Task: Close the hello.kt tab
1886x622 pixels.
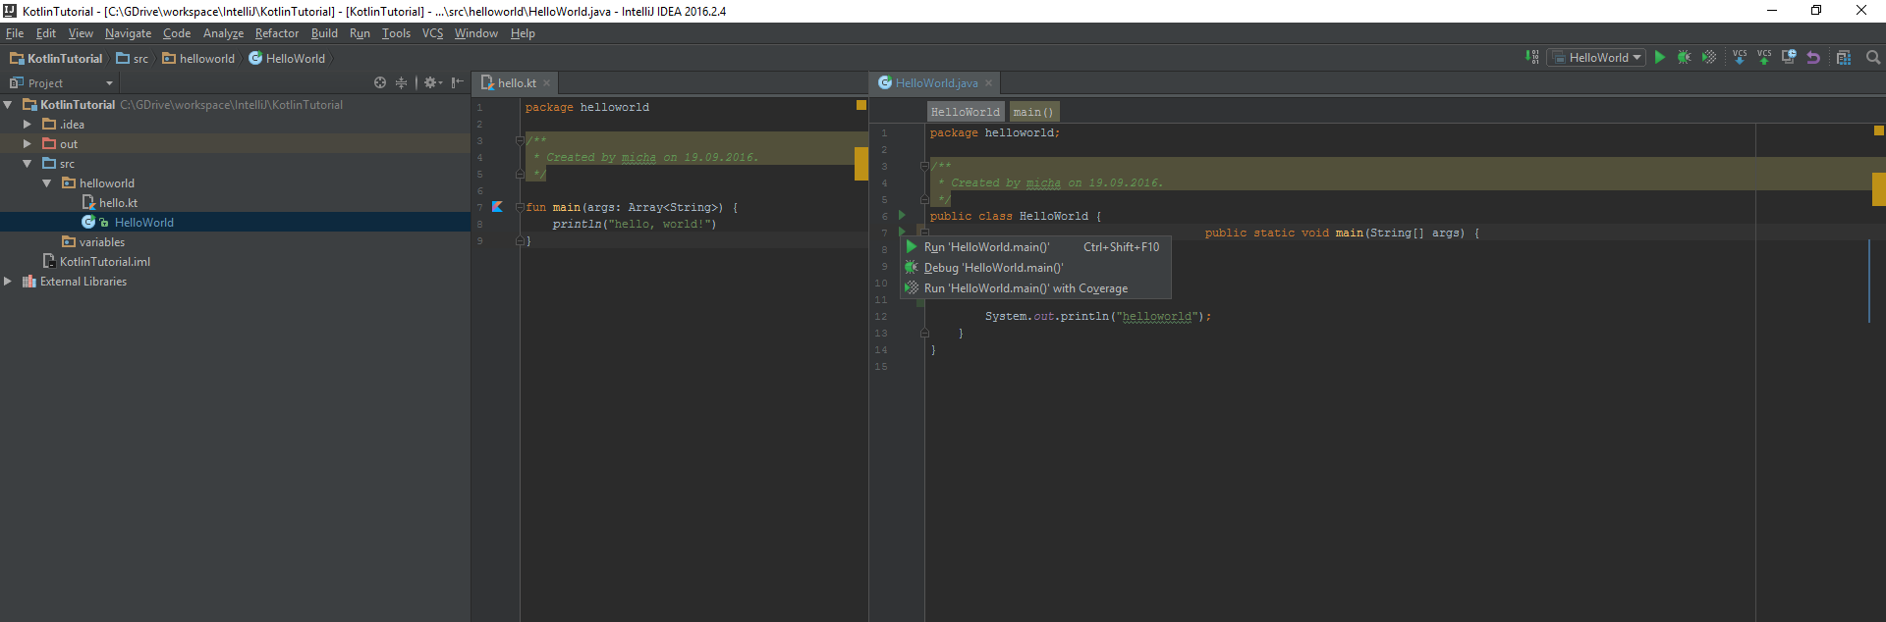Action: (x=547, y=83)
